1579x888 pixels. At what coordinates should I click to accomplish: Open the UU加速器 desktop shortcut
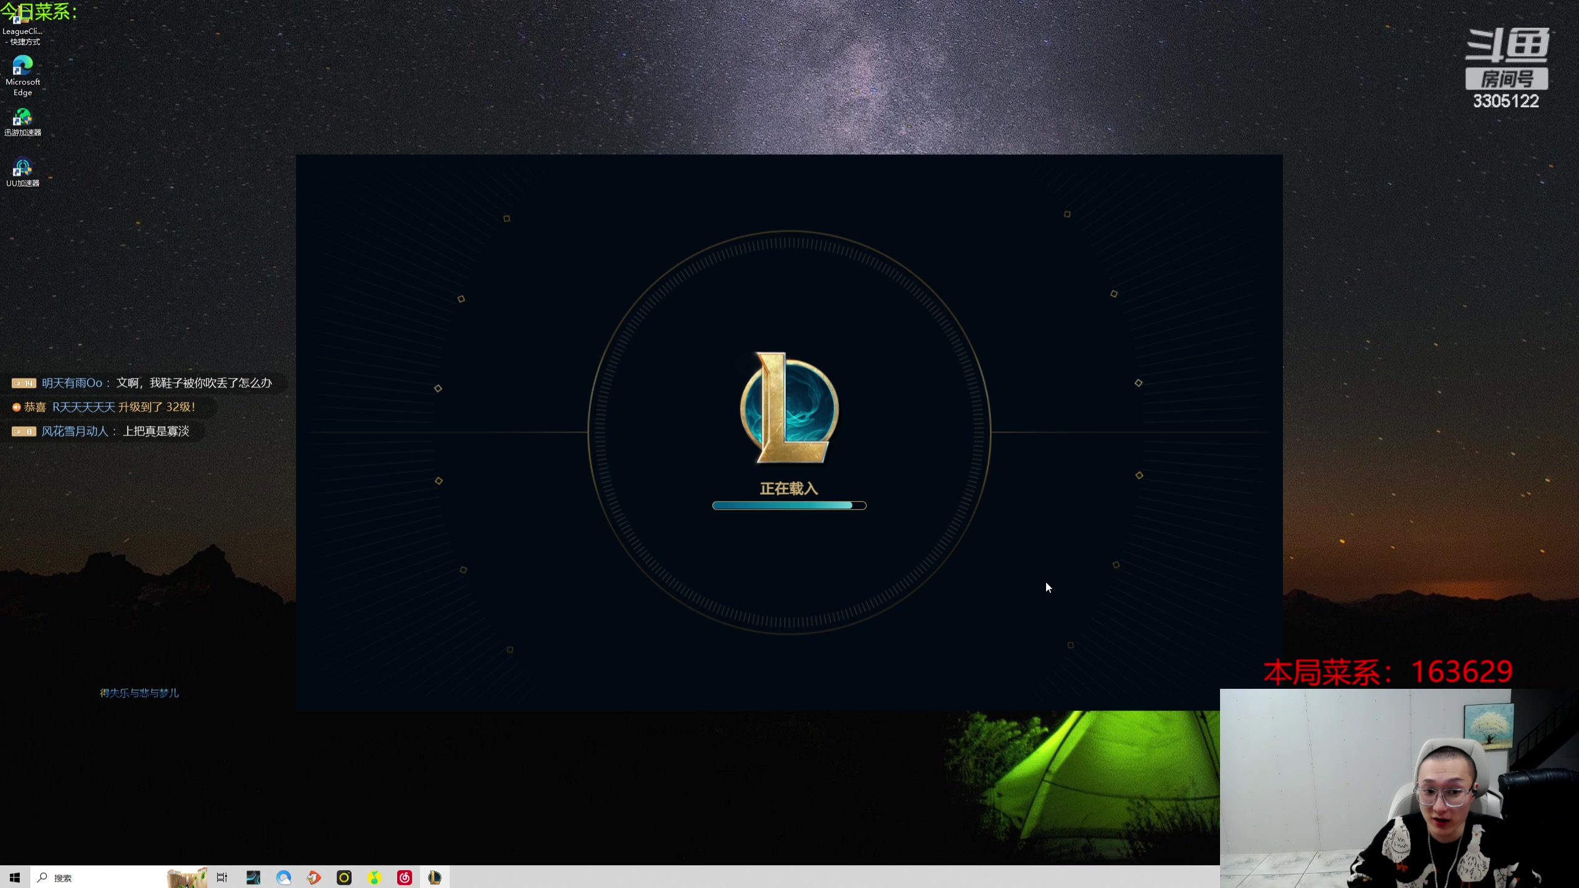(x=23, y=173)
